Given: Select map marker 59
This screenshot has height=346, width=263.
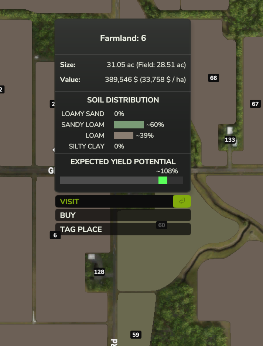Looking at the screenshot, I should (136, 335).
